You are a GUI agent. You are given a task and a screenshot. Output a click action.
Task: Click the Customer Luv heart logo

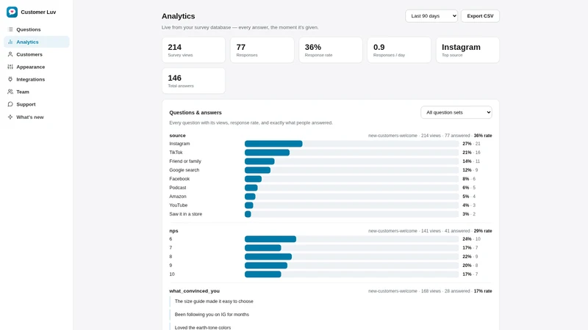tap(12, 12)
